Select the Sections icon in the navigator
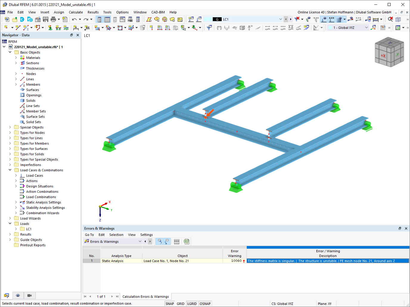Image resolution: width=410 pixels, height=307 pixels. (22, 63)
